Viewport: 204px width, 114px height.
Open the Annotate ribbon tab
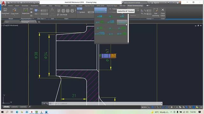[25, 6]
